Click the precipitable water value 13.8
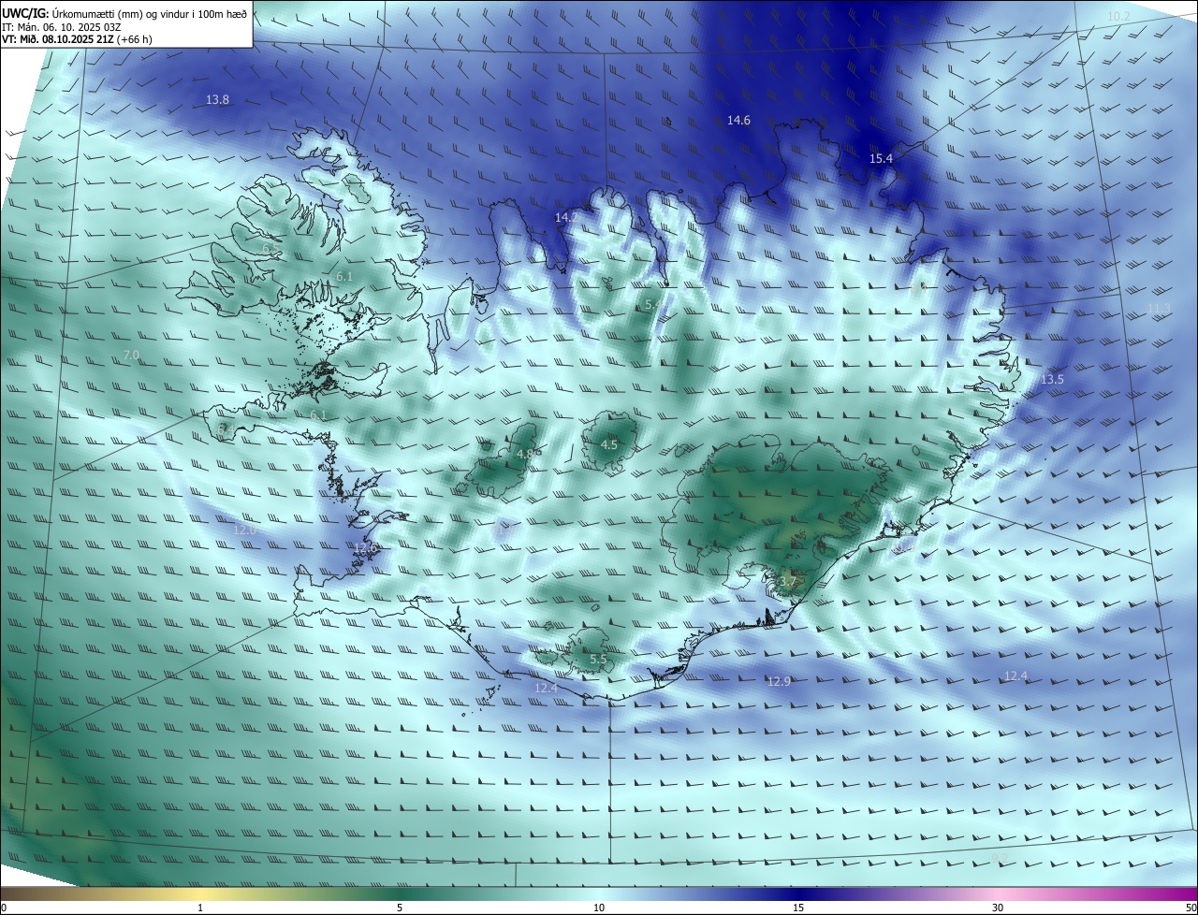 pos(217,99)
